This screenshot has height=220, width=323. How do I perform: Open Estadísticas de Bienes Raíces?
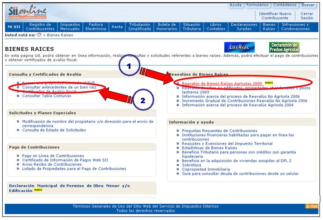pos(209,148)
